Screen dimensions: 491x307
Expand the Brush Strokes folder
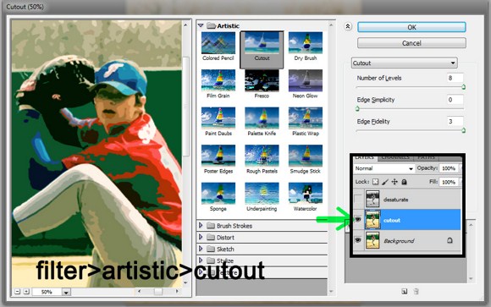pyautogui.click(x=201, y=225)
